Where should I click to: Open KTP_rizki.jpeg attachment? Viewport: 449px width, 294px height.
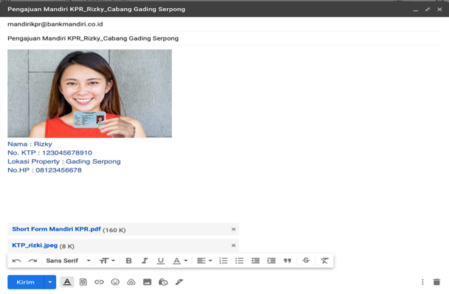coord(35,245)
